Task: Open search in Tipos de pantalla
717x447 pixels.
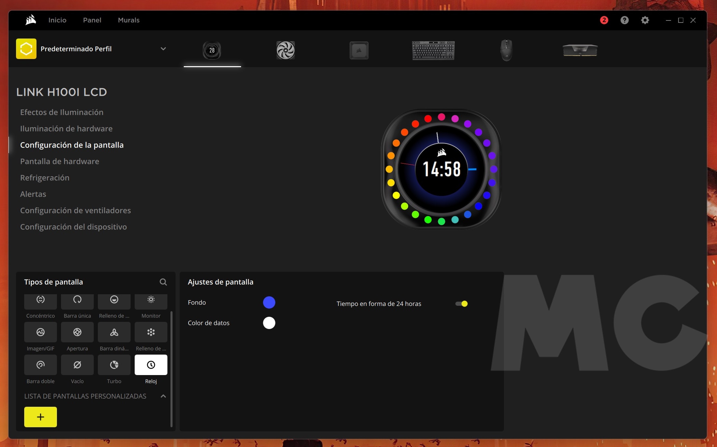Action: click(x=163, y=282)
